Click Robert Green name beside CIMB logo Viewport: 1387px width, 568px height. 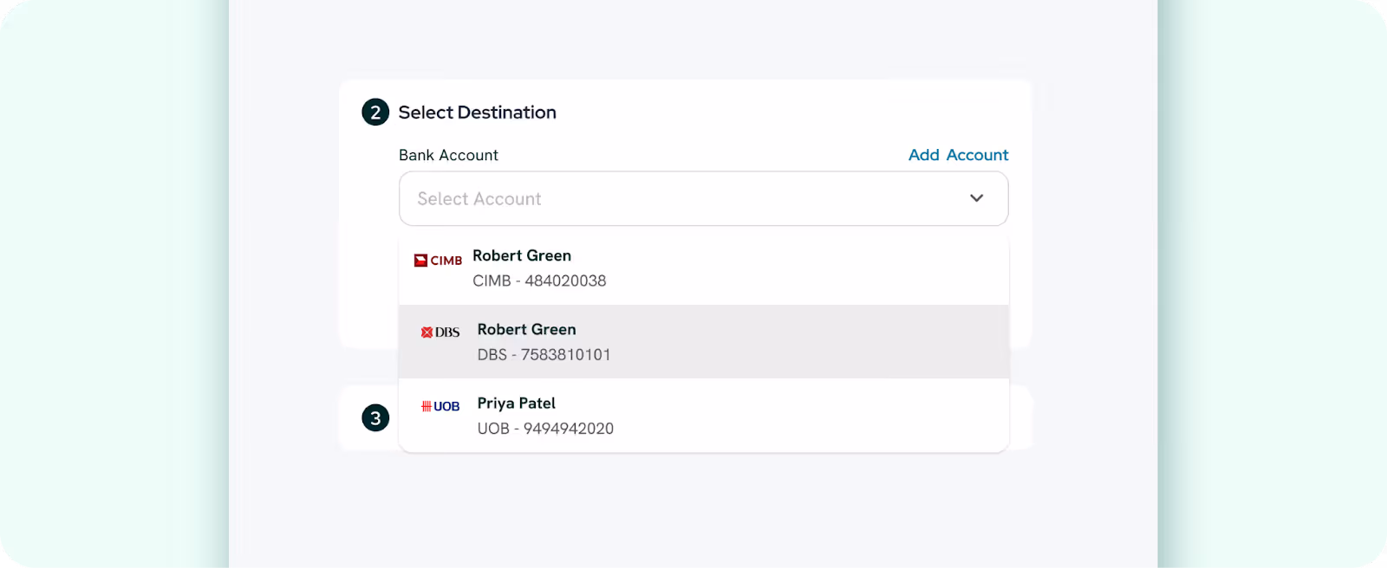click(522, 255)
